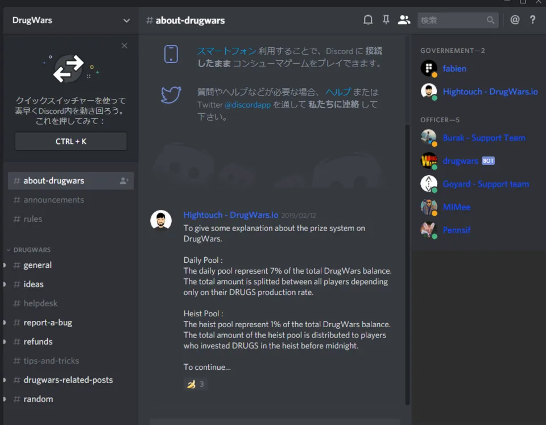Viewport: 546px width, 425px height.
Task: Click Hightouch avatar in message
Action: 161,220
